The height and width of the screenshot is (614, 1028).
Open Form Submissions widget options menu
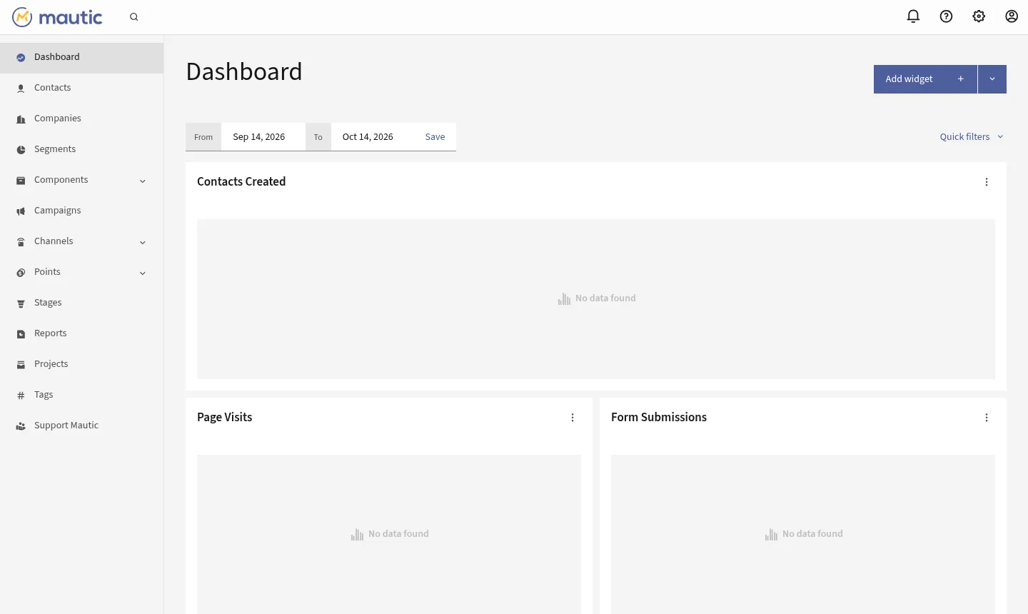[x=987, y=418]
